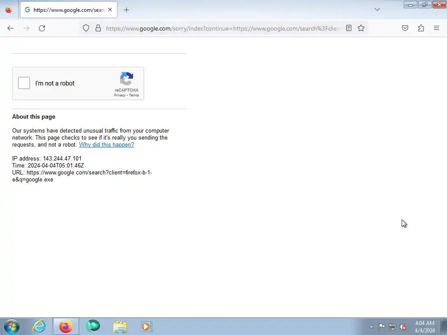The image size is (447, 335).
Task: Toggle reader view icon
Action: coord(349,28)
